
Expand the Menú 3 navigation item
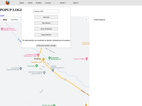point(76,3)
